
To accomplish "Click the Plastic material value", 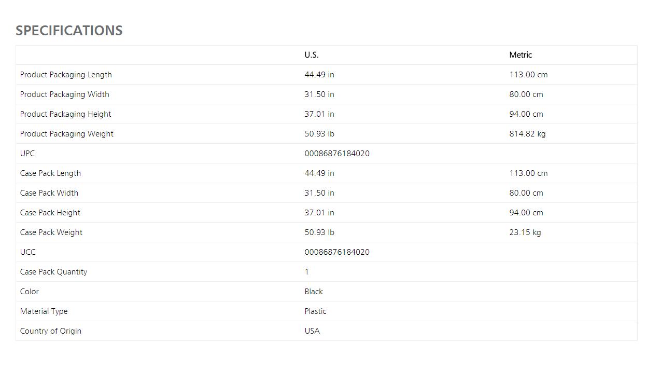I will (315, 311).
